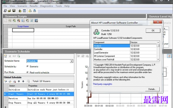This screenshot has height=108, width=173.
Task: Click the Delete Schedule X icon
Action: pyautogui.click(x=10, y=56)
